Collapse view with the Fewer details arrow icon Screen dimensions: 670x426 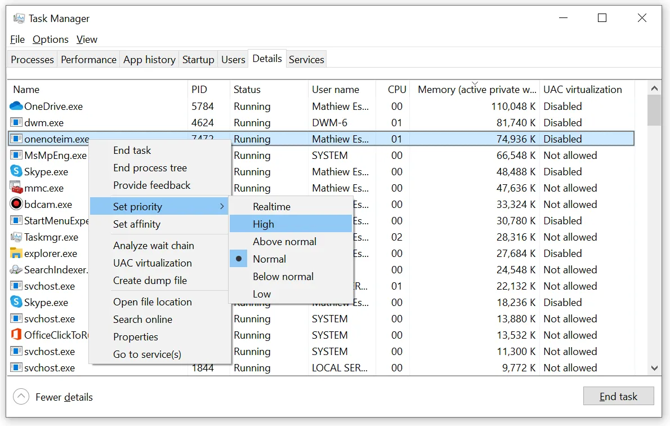[x=21, y=397]
